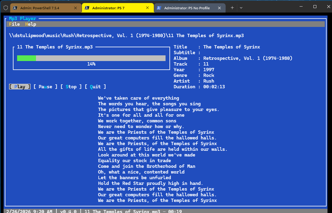
Task: Stop playback of The Temples of Syrinx
Action: [x=71, y=87]
